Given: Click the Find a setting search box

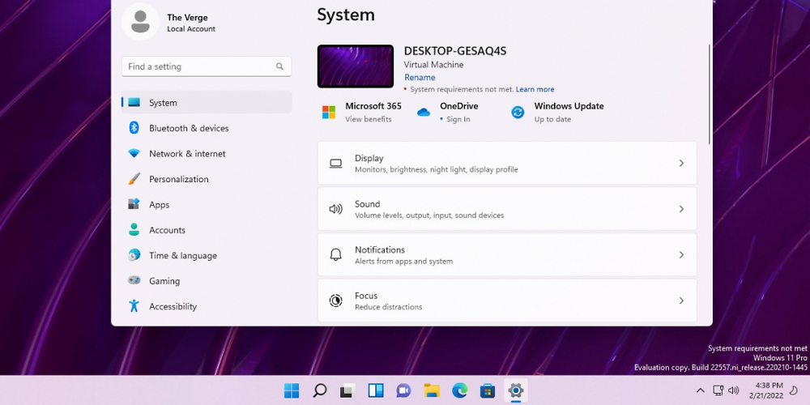Looking at the screenshot, I should (207, 66).
